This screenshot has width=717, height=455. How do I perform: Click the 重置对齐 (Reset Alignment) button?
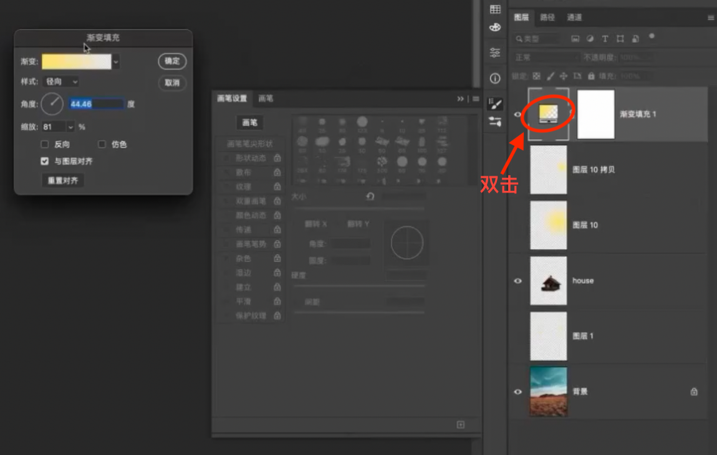tap(62, 181)
